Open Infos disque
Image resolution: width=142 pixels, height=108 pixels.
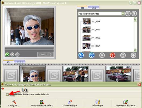coord(98,103)
